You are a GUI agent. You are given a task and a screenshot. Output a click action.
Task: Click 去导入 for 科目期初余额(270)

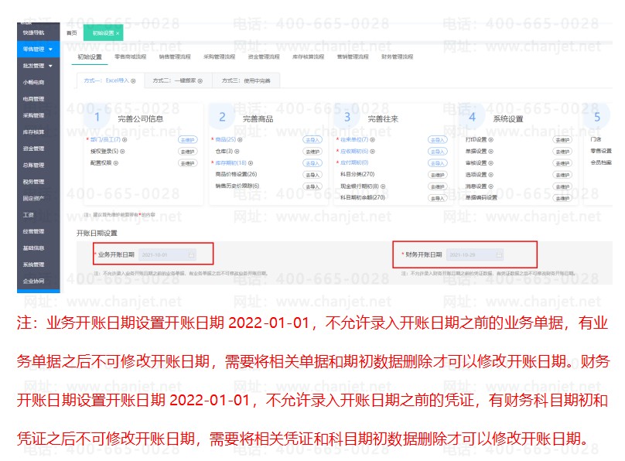pos(438,198)
